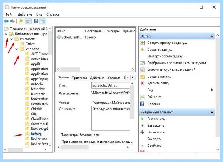The height and width of the screenshot is (162, 223).
Task: Click actions pane scrollbar down arrow
Action: (x=217, y=150)
